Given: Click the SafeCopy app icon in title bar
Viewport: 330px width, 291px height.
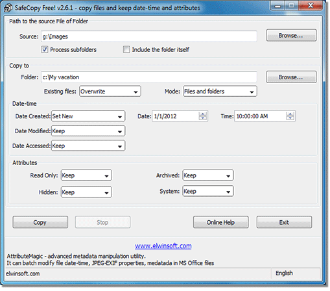Looking at the screenshot, I should coord(8,8).
